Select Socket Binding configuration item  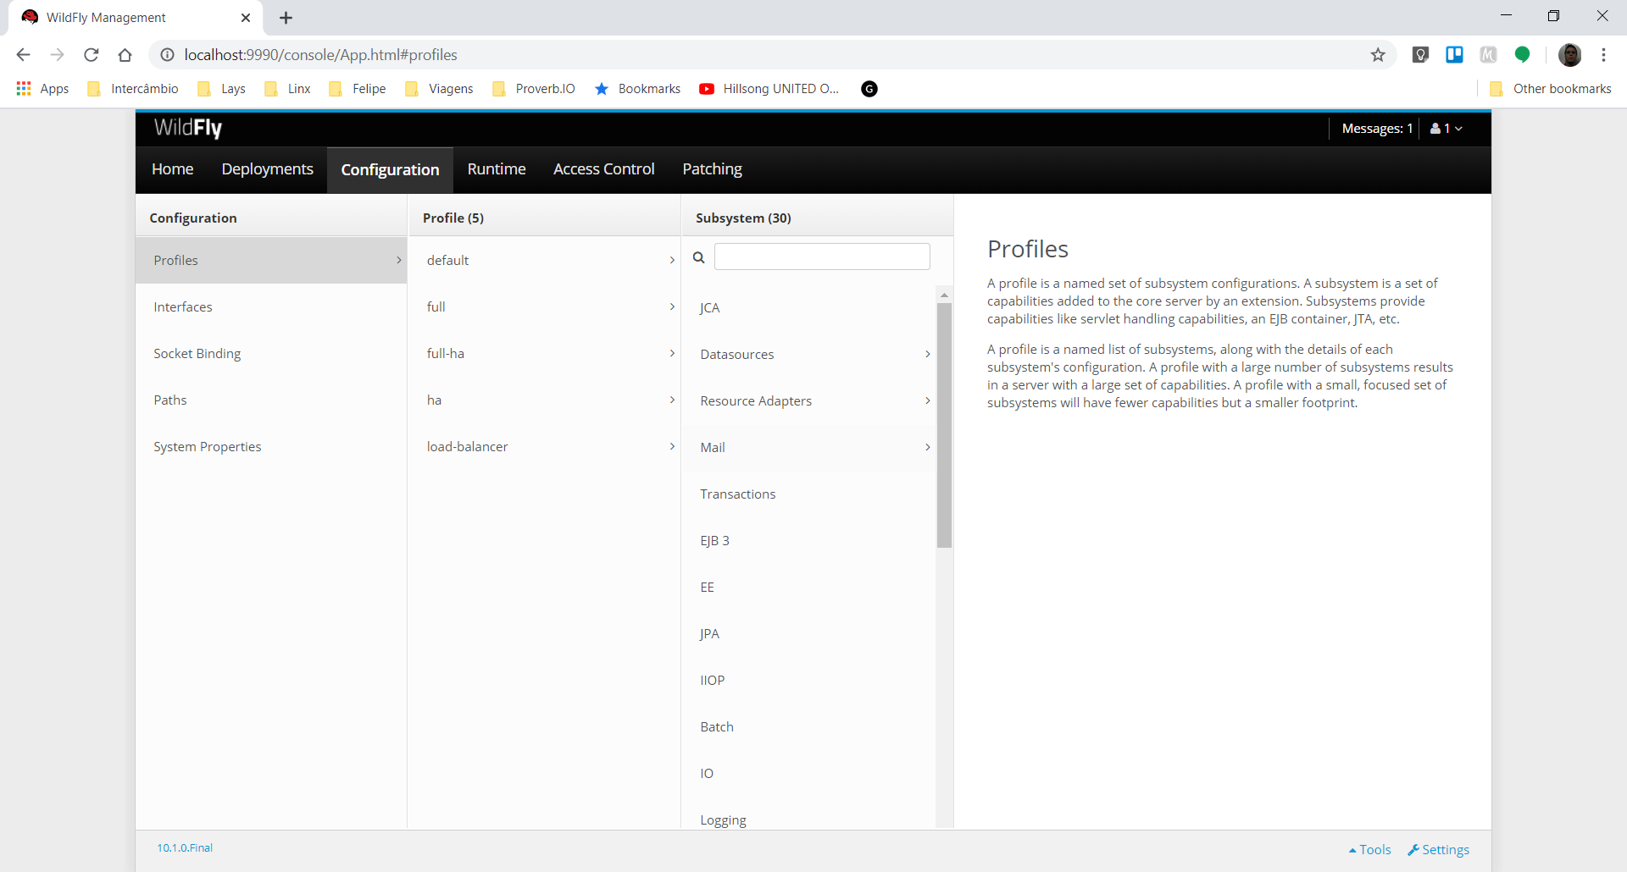point(271,353)
